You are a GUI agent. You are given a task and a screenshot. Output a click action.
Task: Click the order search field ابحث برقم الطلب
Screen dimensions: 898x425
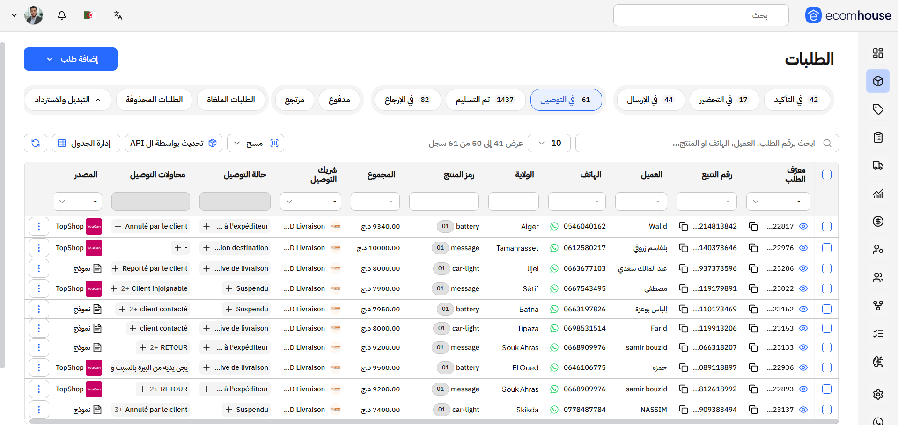click(x=707, y=143)
